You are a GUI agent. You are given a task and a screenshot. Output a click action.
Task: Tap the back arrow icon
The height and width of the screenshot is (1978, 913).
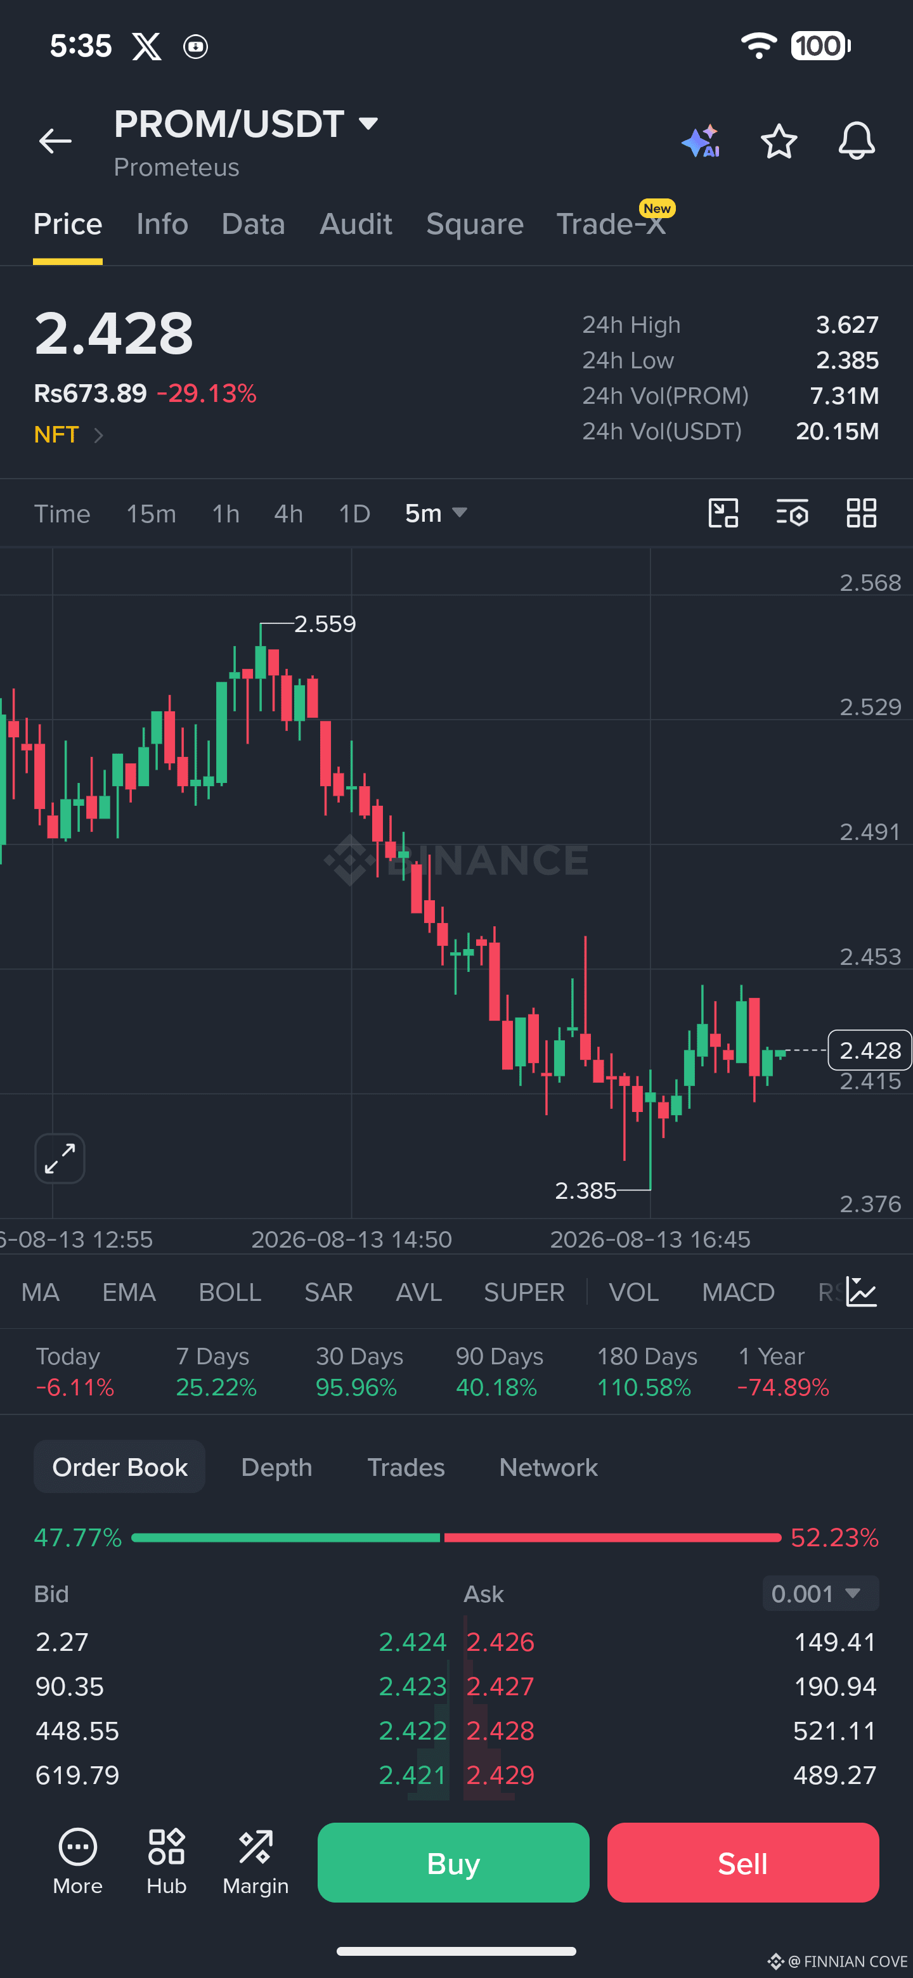(55, 141)
